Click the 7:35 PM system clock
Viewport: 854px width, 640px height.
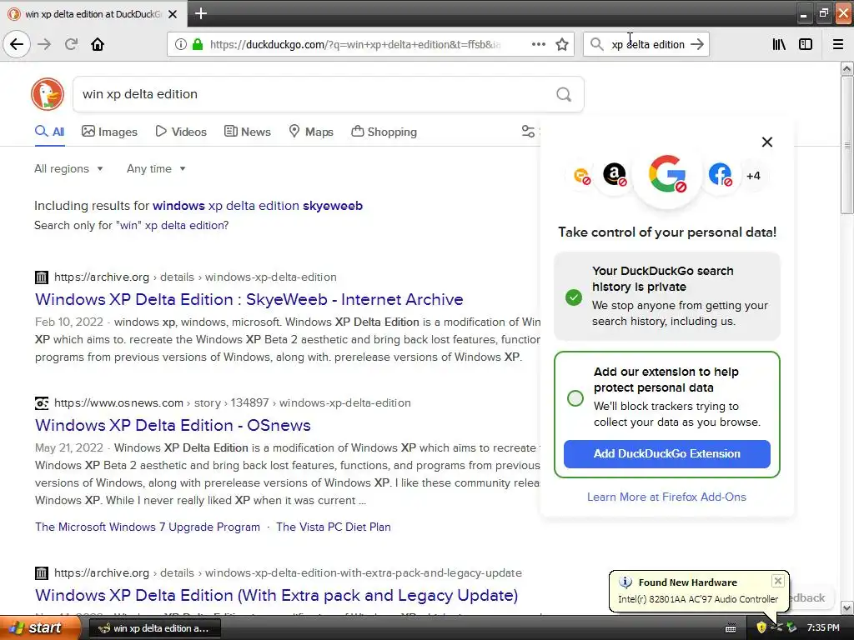point(823,627)
